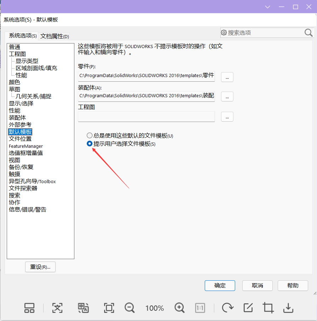The width and height of the screenshot is (317, 321).
Task: Click the 1:1 actual size icon
Action: click(200, 308)
